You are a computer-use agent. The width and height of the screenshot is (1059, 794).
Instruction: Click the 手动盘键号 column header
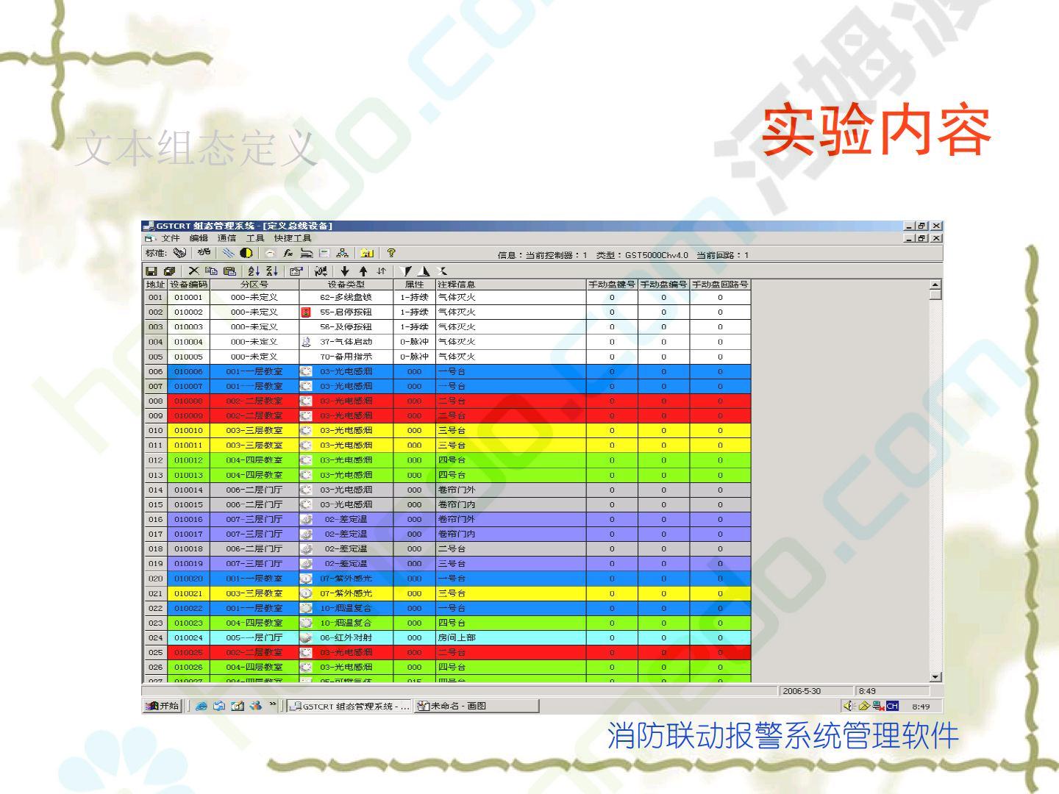tap(612, 285)
